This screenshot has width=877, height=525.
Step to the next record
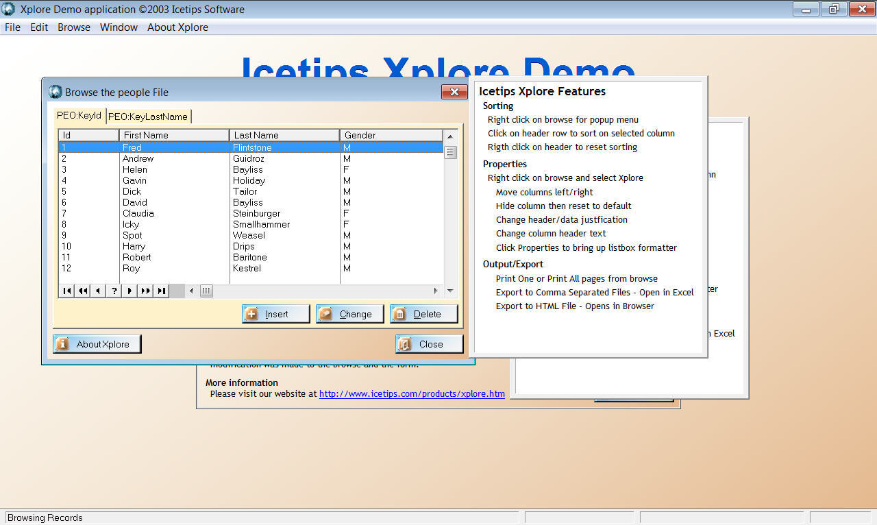pyautogui.click(x=130, y=291)
